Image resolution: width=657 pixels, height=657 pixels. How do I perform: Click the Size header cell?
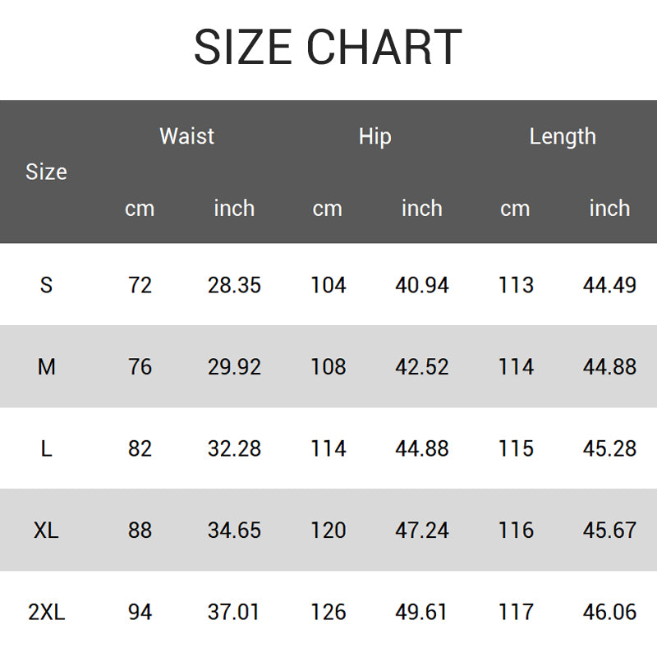46,172
